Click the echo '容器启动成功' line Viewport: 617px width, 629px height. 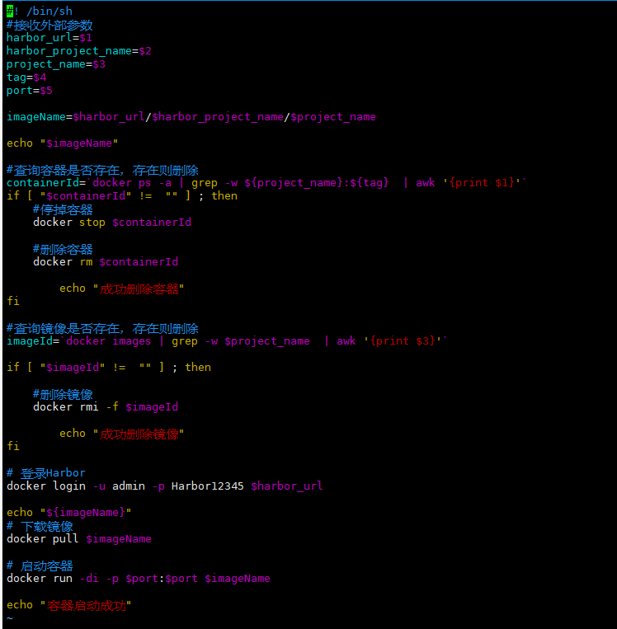[69, 605]
